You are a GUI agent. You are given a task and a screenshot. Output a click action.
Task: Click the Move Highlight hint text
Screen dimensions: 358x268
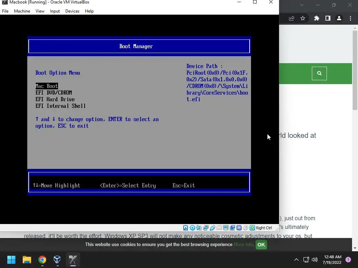(x=56, y=186)
